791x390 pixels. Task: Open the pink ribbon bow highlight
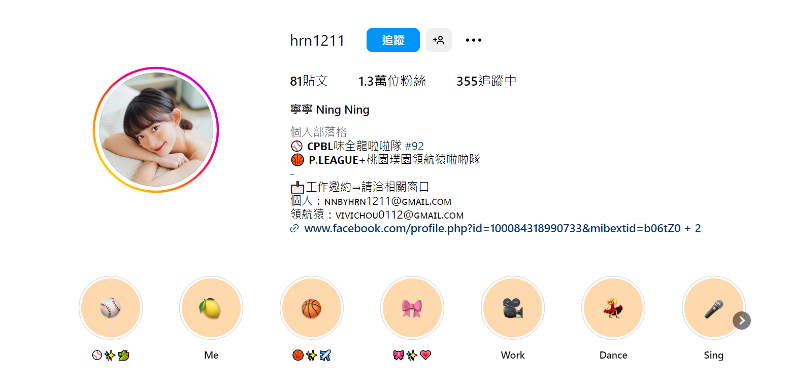[412, 308]
